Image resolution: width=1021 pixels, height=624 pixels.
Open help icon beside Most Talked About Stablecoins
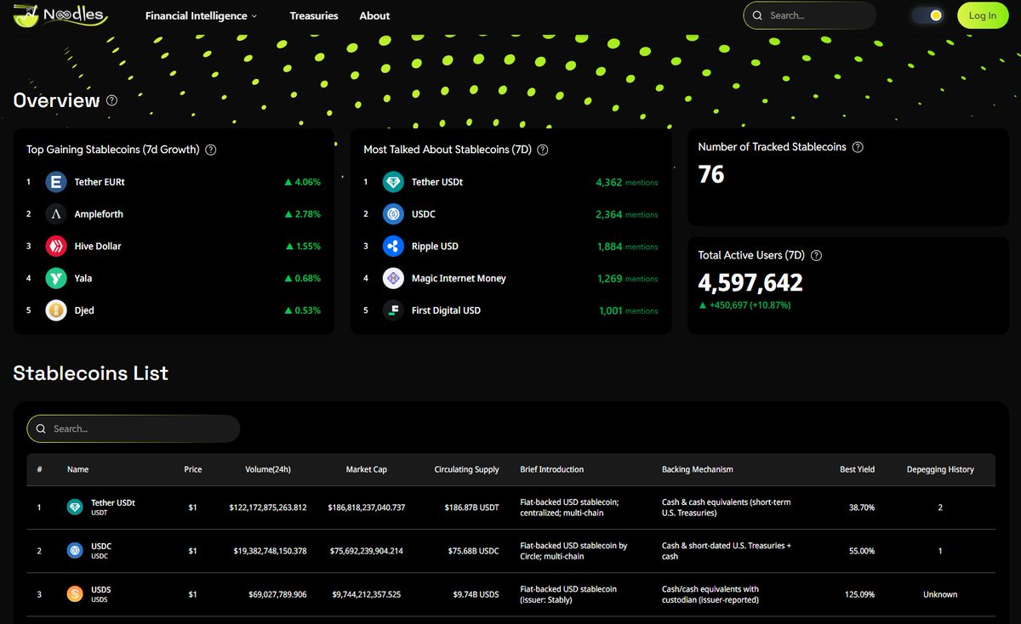point(543,150)
